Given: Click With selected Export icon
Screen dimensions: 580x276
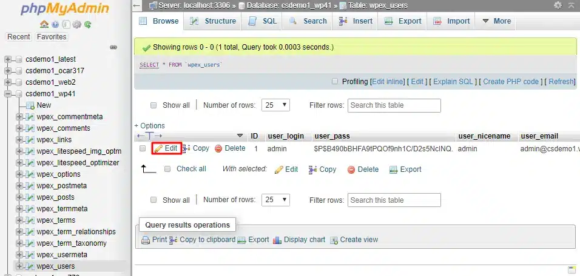Looking at the screenshot, I should click(394, 169).
